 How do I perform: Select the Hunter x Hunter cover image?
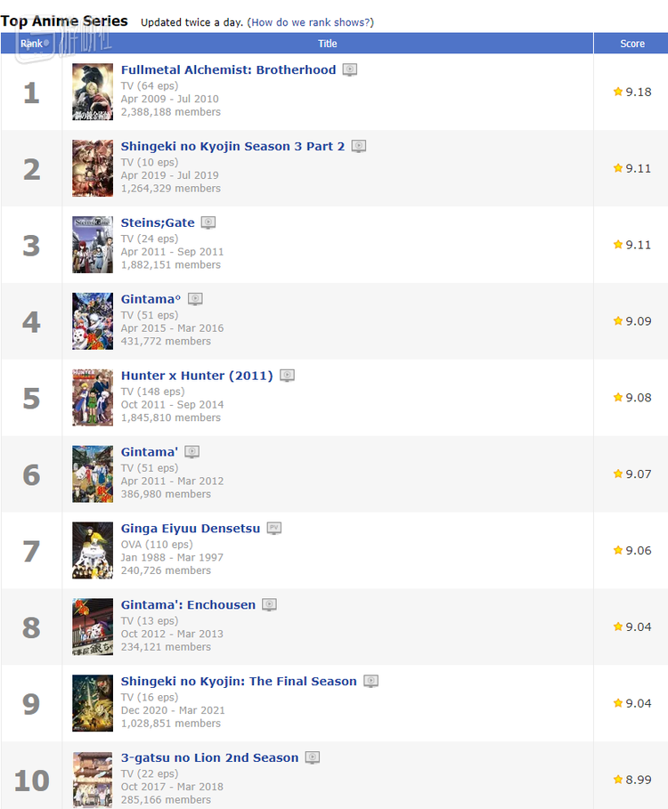pos(93,398)
